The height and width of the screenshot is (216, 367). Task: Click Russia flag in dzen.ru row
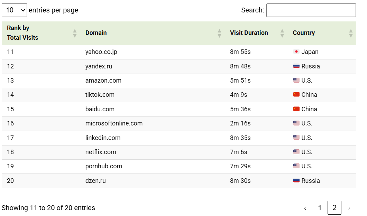click(x=296, y=181)
